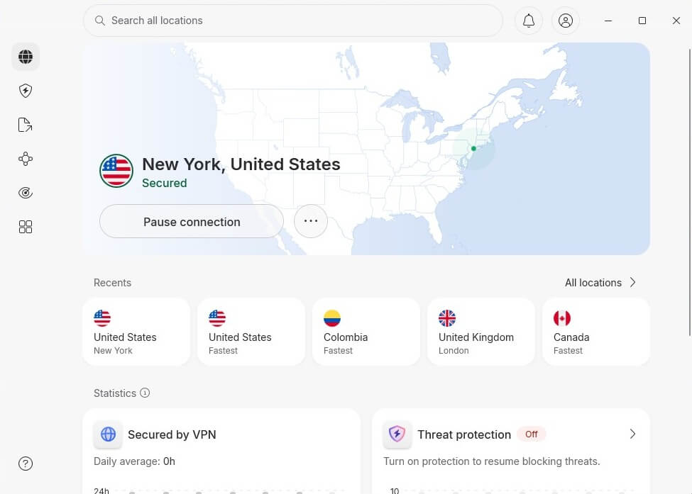Screen dimensions: 692x494
Task: Connect to recent United Kingdom London
Action: point(481,332)
